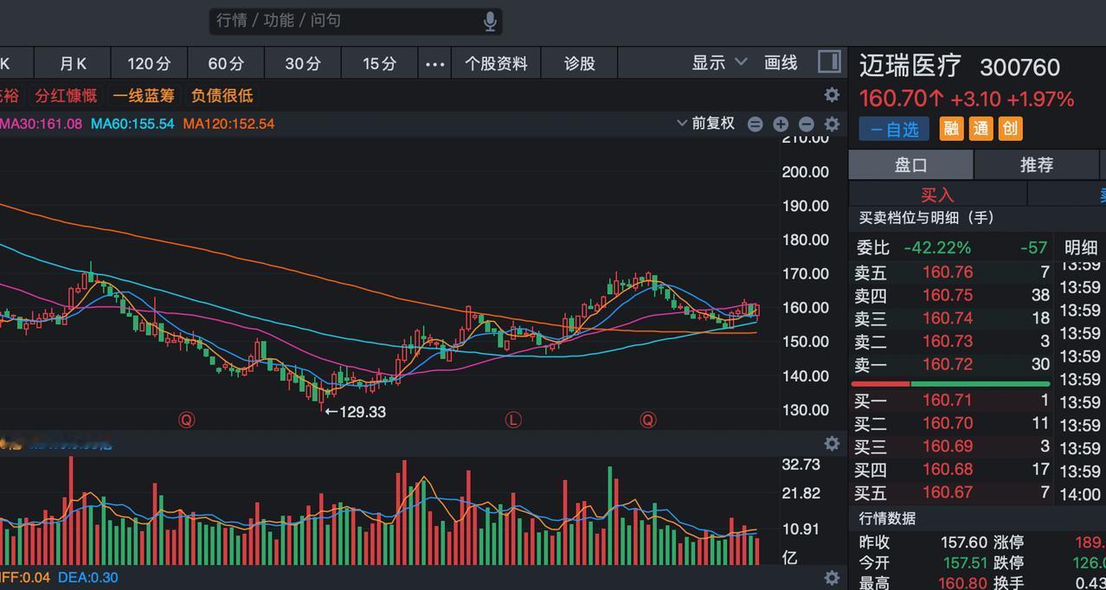
Task: Click the 行情数据 section header
Action: pyautogui.click(x=887, y=518)
